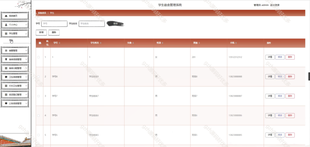Click the grid icon beside 学生管理

[6, 33]
